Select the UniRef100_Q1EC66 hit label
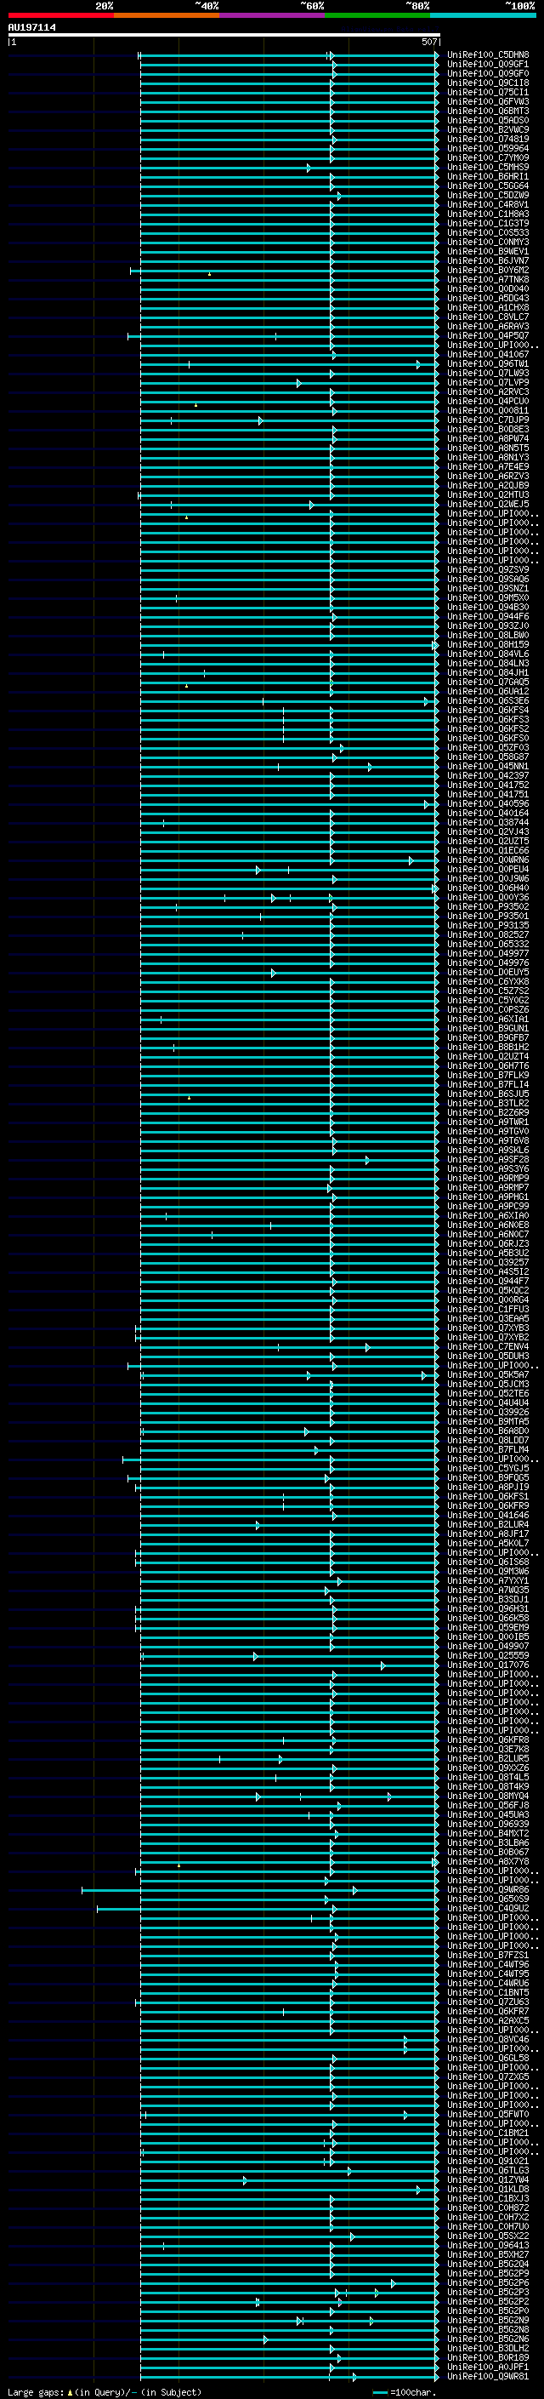 click(487, 850)
